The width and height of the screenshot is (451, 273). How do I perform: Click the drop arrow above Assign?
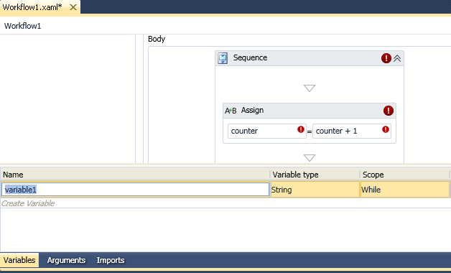(x=310, y=88)
